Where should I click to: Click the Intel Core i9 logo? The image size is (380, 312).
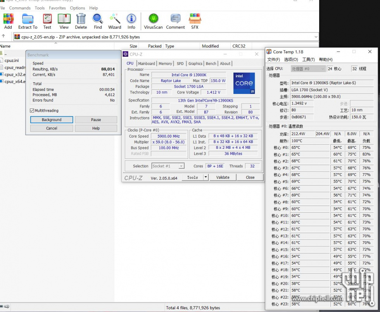[244, 83]
